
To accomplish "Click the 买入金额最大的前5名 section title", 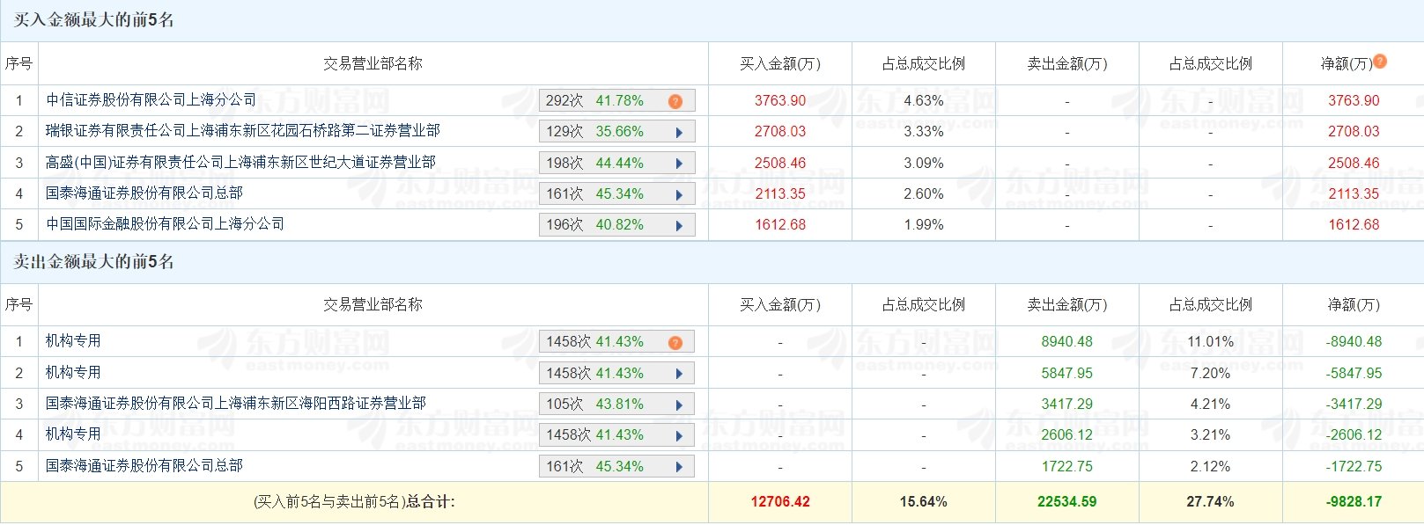I will click(93, 19).
